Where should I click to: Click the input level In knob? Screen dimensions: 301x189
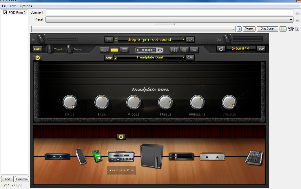point(41,39)
